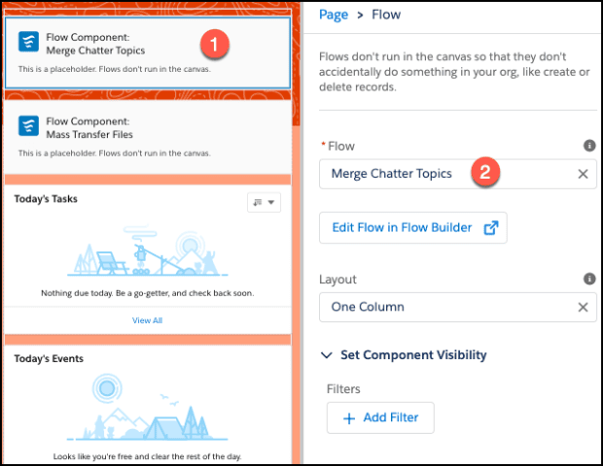Screen dimensions: 603x466
Task: Select the Merge Chatter Topics flow component
Action: coord(148,53)
